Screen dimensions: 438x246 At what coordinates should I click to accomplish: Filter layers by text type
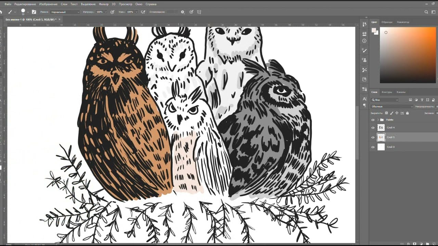[422, 100]
